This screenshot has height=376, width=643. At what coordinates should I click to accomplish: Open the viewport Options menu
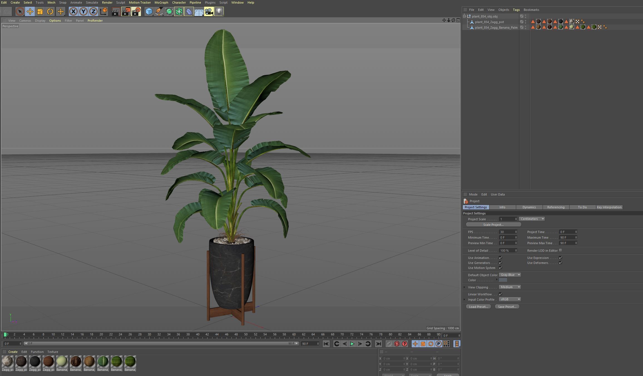tap(55, 21)
